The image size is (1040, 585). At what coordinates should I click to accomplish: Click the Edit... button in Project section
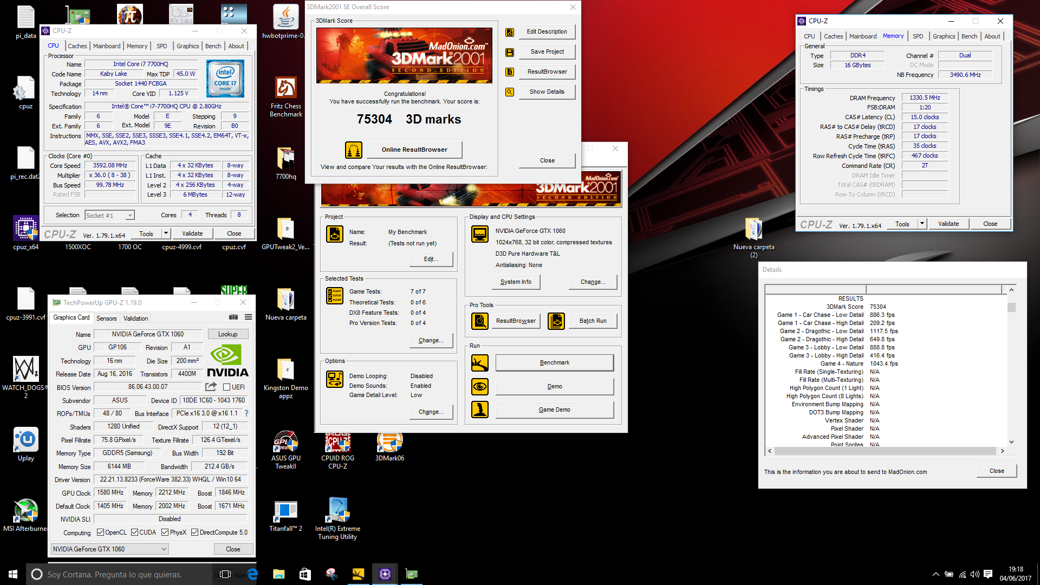click(431, 259)
